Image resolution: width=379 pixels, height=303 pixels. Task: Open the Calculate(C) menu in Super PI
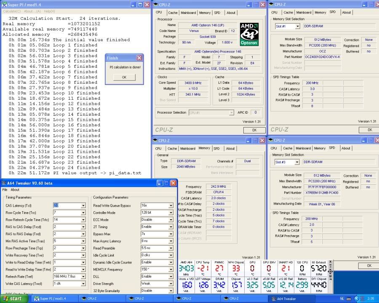[x=12, y=11]
